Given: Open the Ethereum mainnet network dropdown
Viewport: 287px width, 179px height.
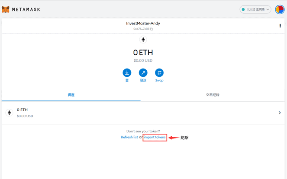Looking at the screenshot, I should point(255,9).
